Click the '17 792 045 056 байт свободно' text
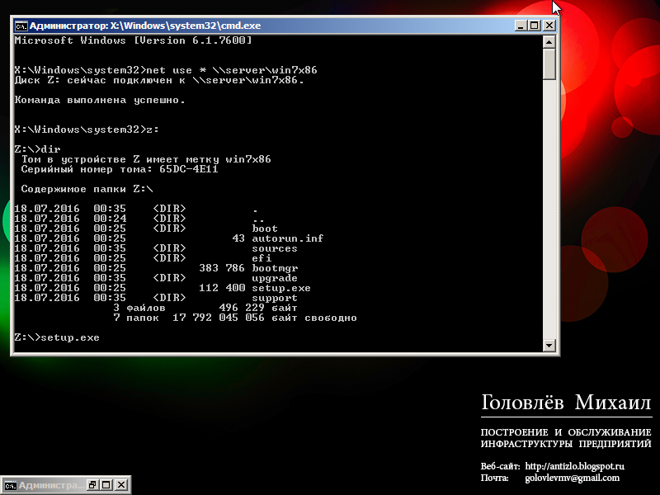 [264, 318]
